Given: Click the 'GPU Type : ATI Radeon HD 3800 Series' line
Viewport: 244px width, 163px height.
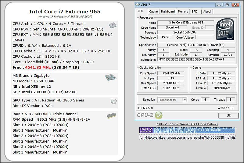Looking at the screenshot, I should coord(48,100).
